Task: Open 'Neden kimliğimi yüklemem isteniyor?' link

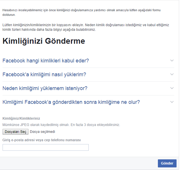Action: pos(45,88)
